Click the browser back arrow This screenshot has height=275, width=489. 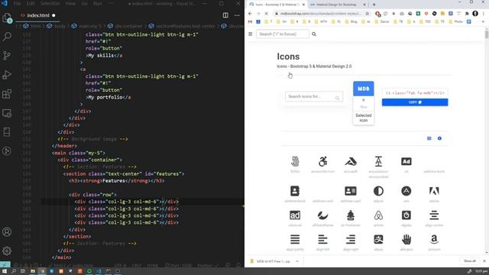coord(250,14)
